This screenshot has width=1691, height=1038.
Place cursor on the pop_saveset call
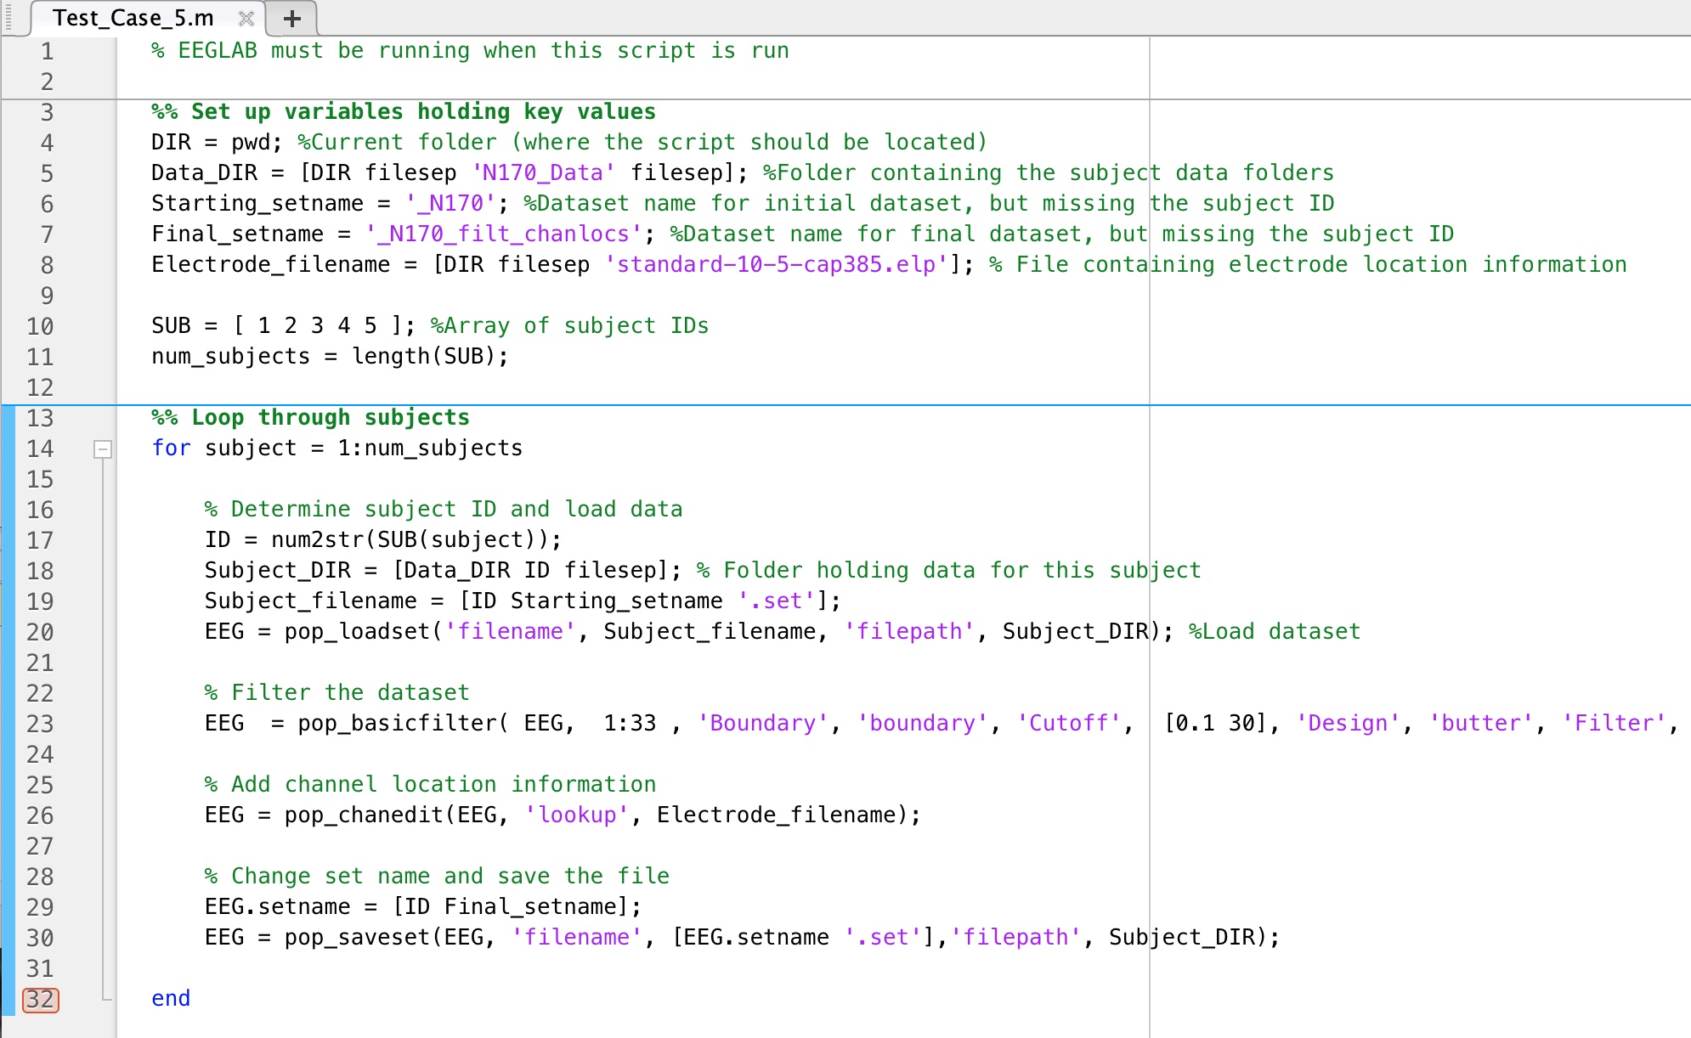click(357, 938)
